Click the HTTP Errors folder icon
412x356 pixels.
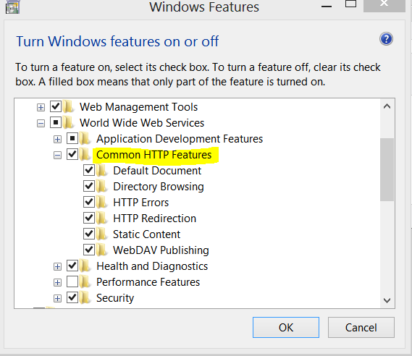[x=102, y=203]
